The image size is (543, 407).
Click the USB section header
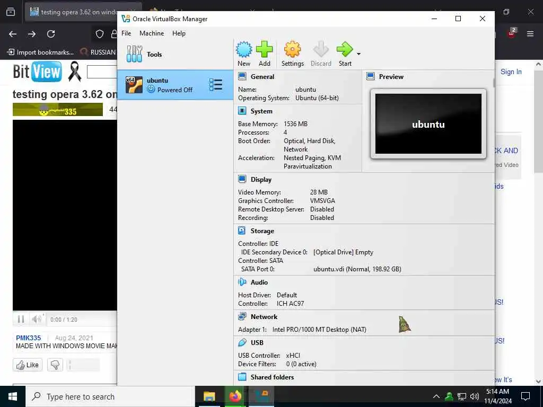point(257,343)
